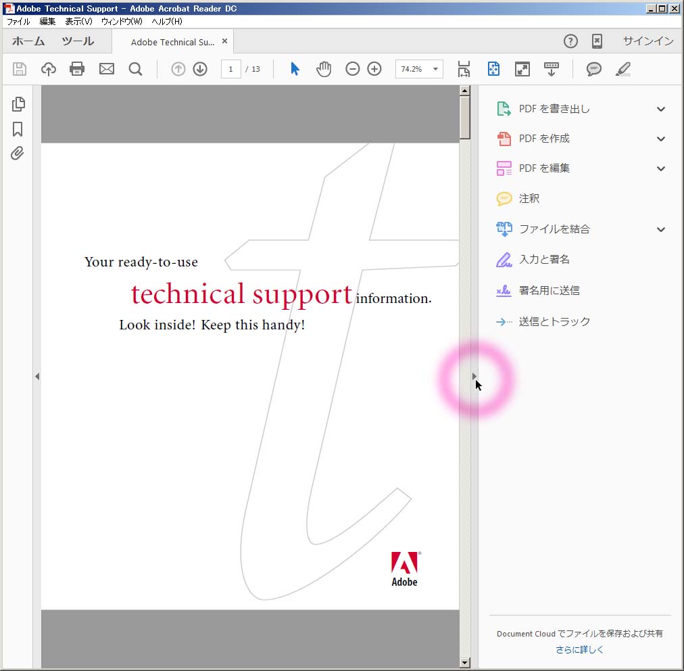Open the ファイル menu

pyautogui.click(x=18, y=22)
